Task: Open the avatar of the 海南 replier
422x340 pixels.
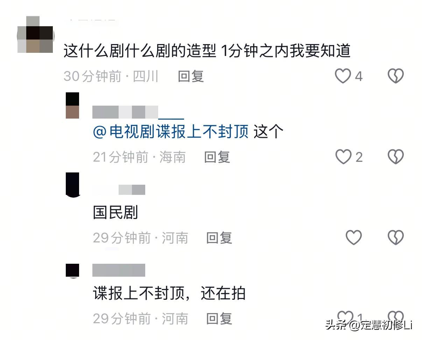Action: (72, 106)
